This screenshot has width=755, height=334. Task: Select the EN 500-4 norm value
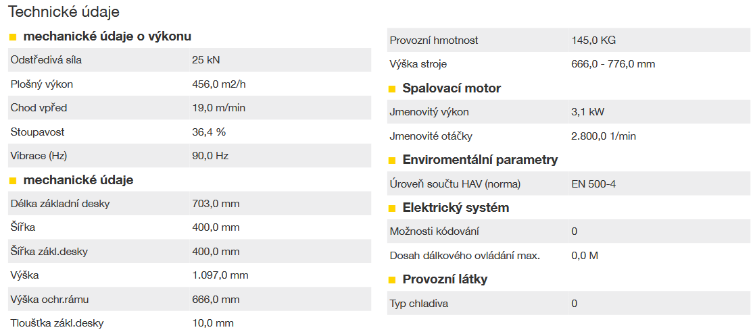(593, 184)
